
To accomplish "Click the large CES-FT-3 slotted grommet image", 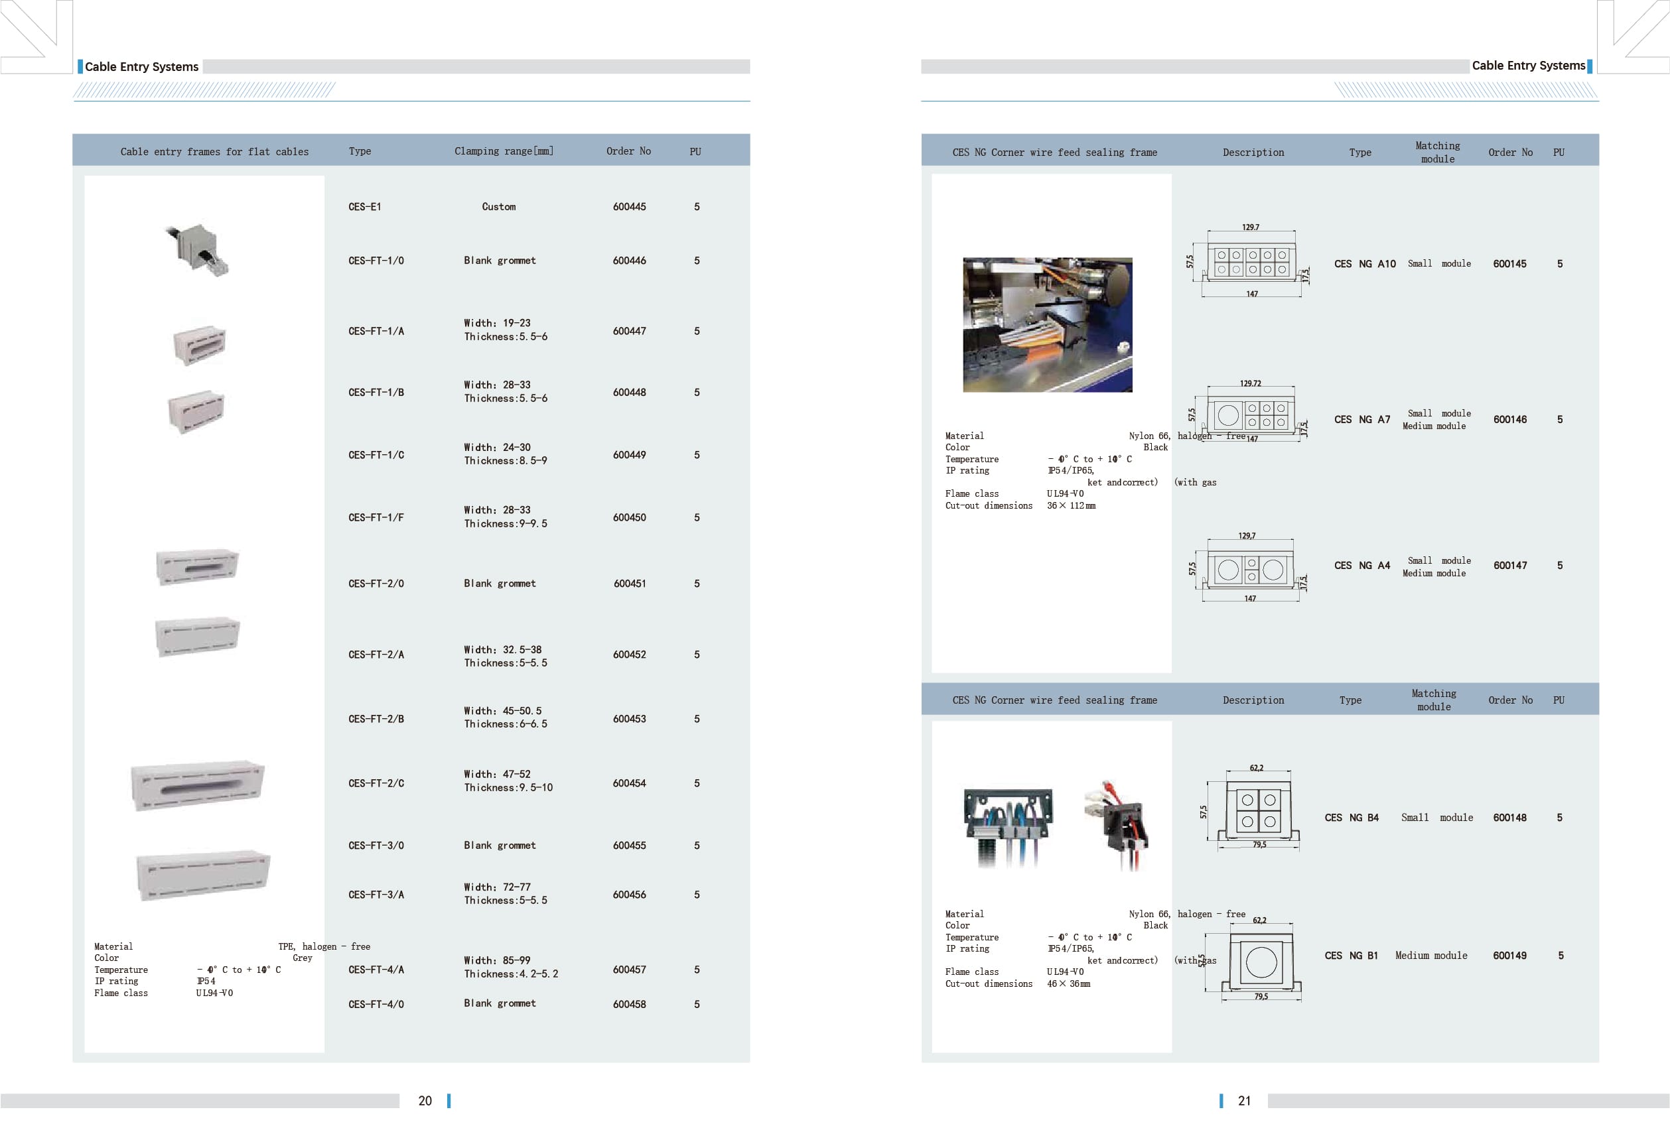I will pyautogui.click(x=198, y=785).
